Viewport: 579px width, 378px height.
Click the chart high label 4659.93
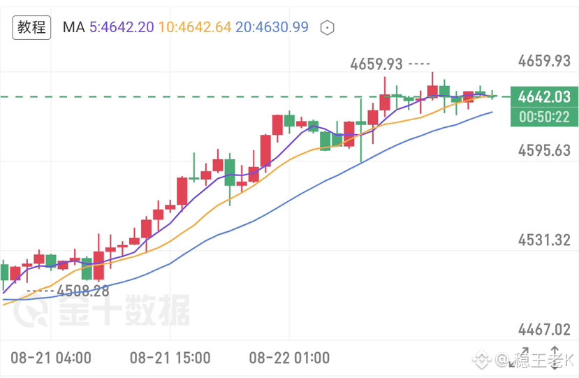coord(376,64)
